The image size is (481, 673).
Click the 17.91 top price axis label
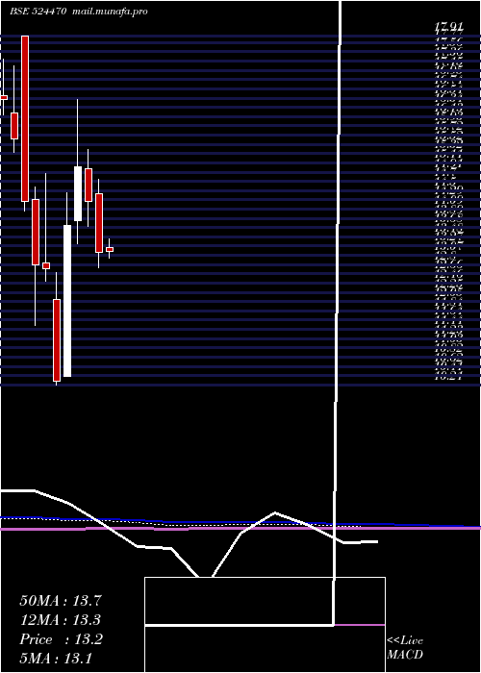point(448,27)
